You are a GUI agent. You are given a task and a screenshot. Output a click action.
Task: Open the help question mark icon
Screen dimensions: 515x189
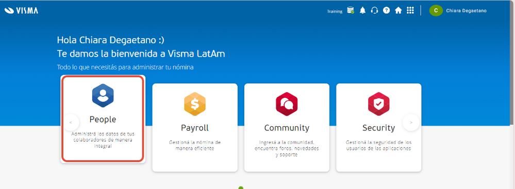coord(386,10)
